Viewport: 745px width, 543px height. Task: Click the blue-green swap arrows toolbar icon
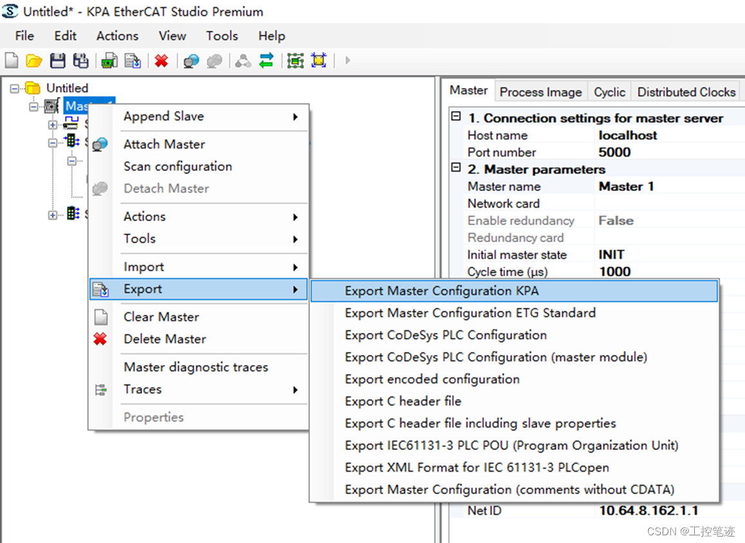[266, 61]
